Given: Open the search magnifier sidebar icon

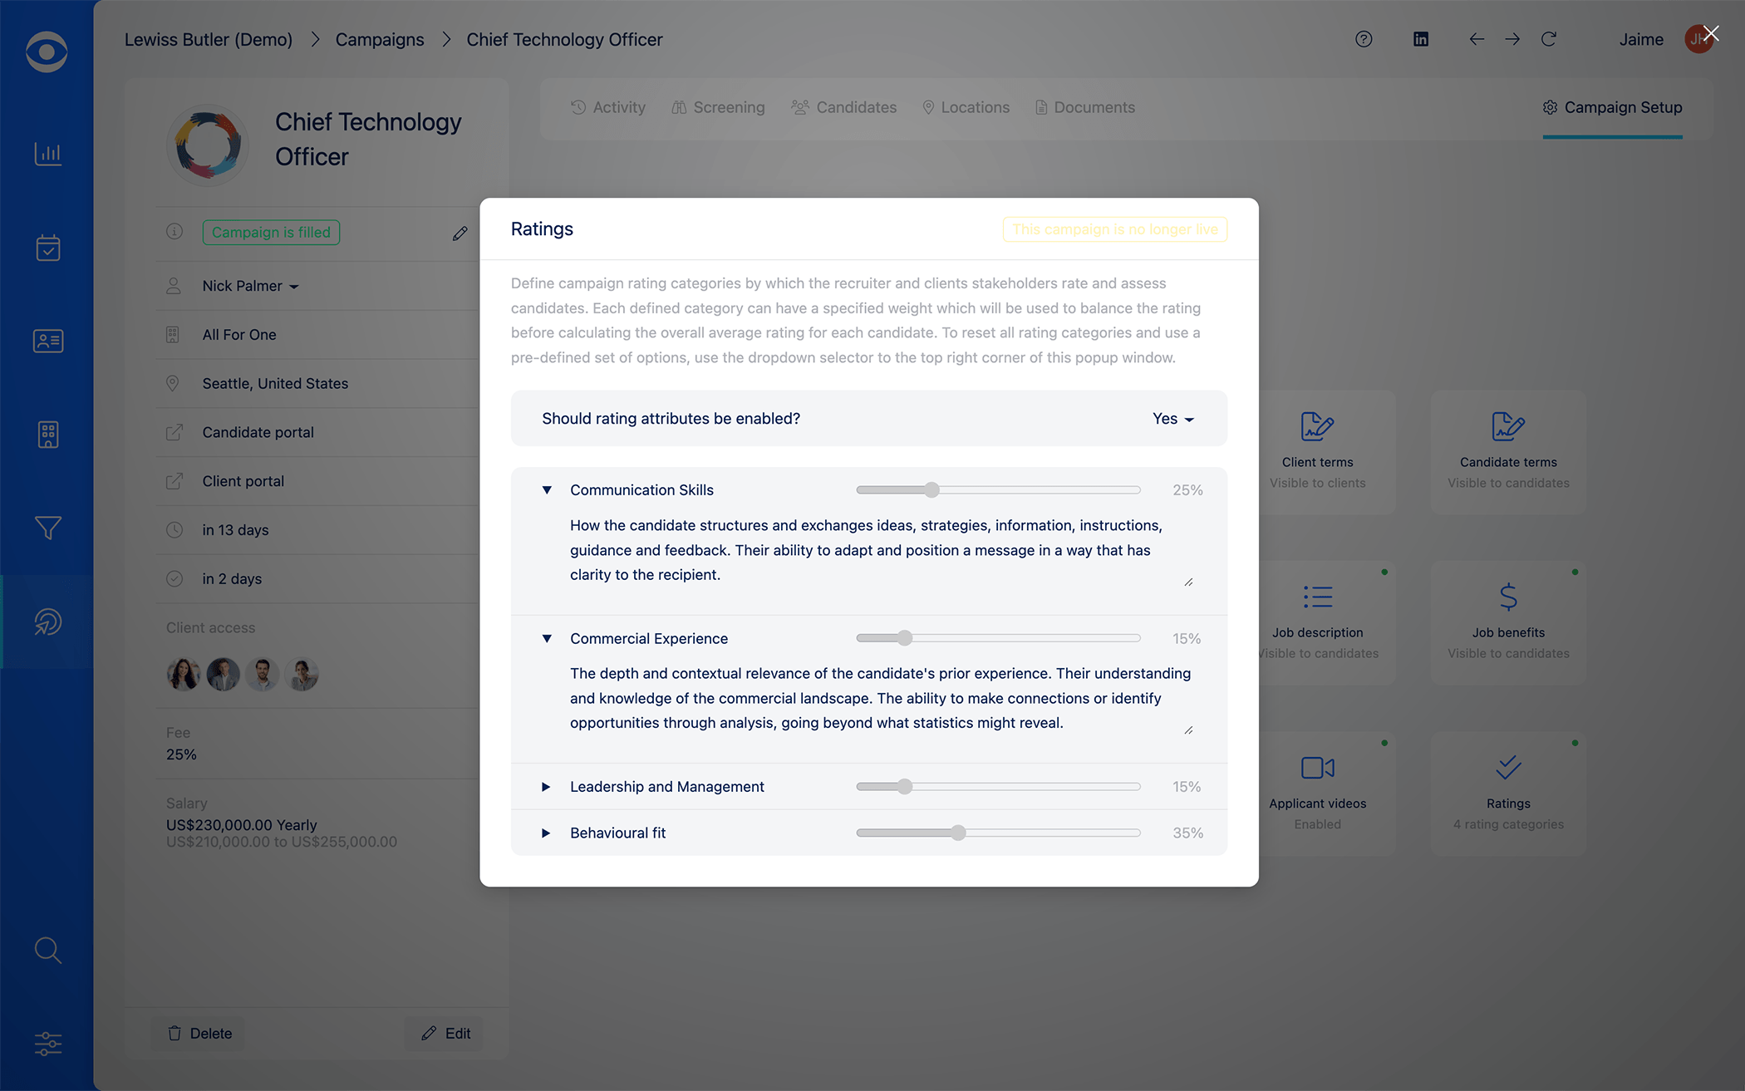Looking at the screenshot, I should (x=47, y=950).
